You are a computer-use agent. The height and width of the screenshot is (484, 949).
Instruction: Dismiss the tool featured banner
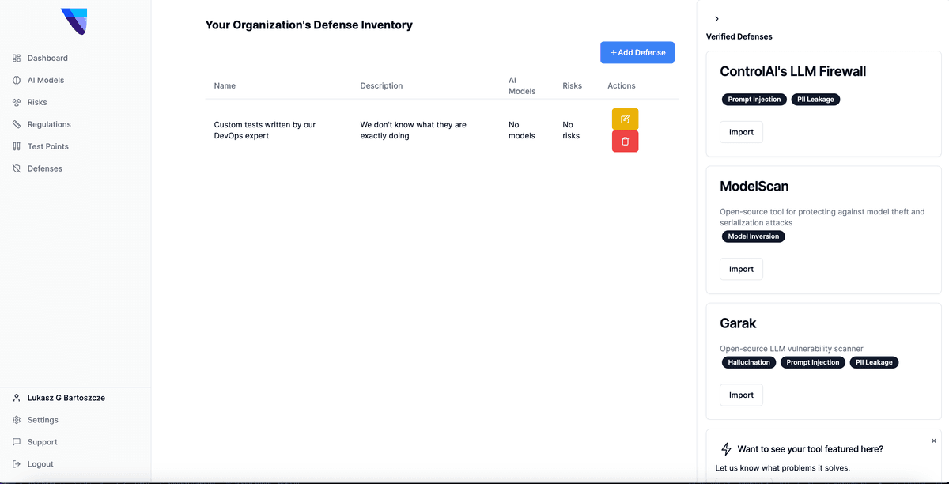coord(933,441)
